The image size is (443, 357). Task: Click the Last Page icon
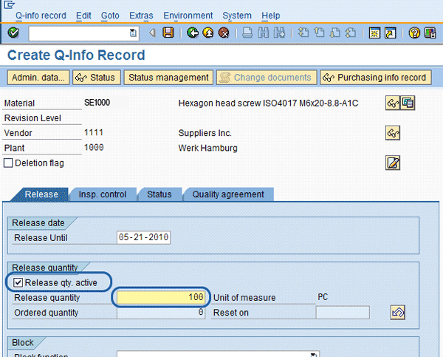tap(351, 33)
